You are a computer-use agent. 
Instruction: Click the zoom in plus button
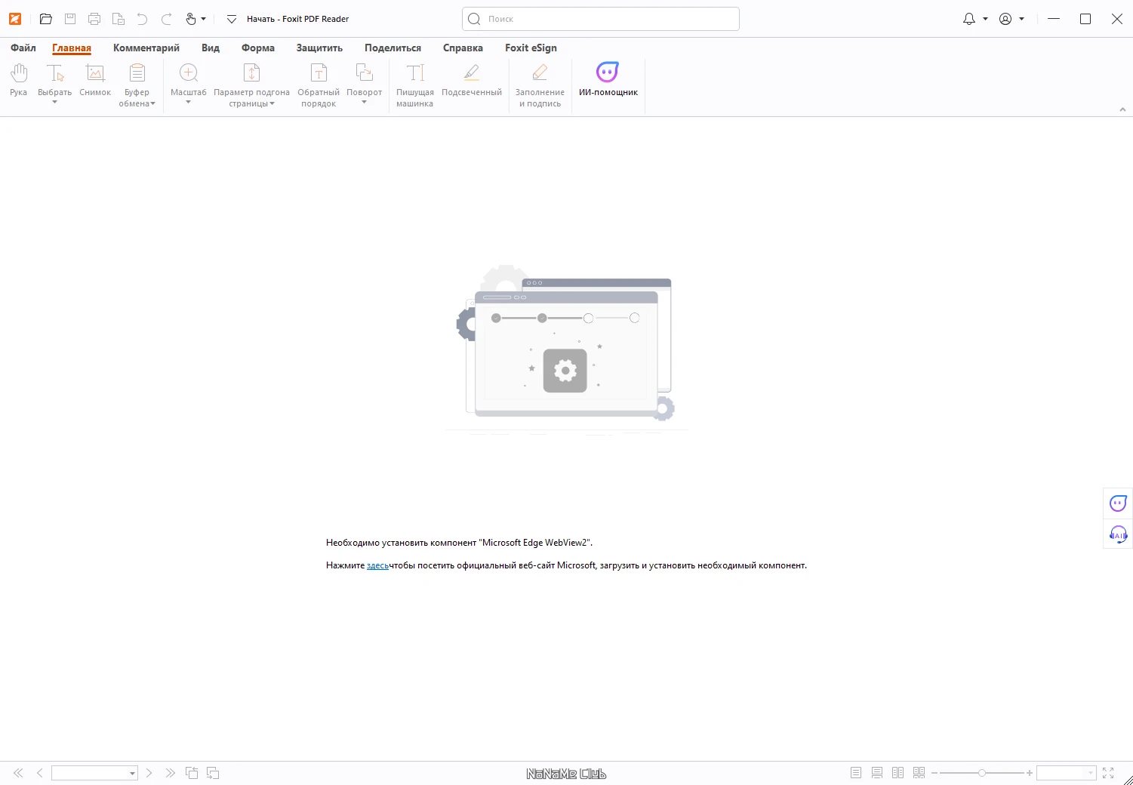tap(1030, 773)
